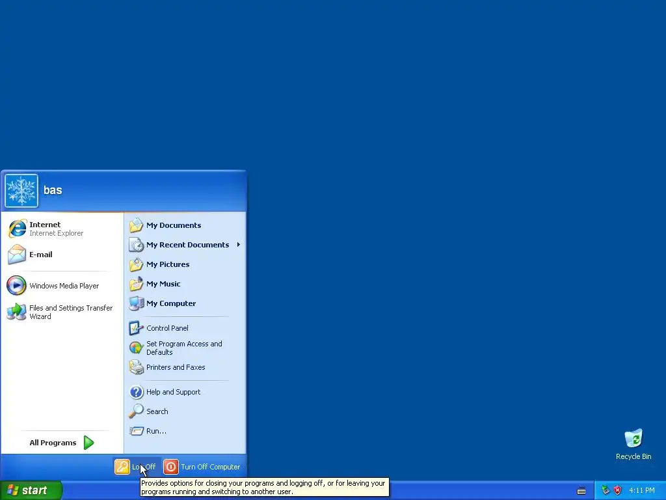The width and height of the screenshot is (666, 500).
Task: Select Help and Support menu entry
Action: [x=185, y=392]
